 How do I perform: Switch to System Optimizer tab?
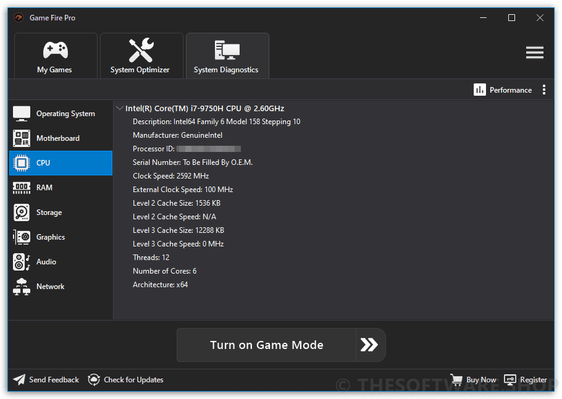tap(141, 56)
